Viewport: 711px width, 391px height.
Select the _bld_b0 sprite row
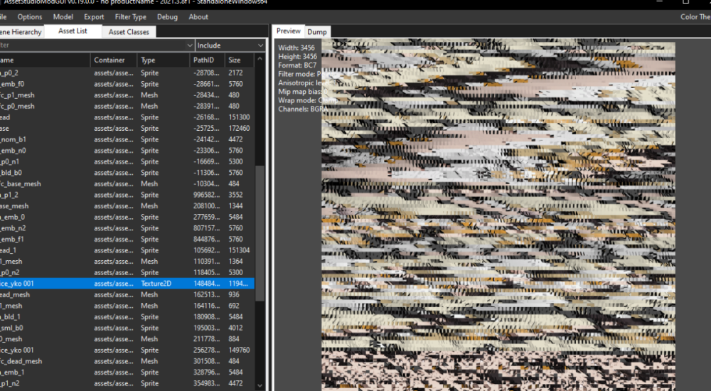127,172
